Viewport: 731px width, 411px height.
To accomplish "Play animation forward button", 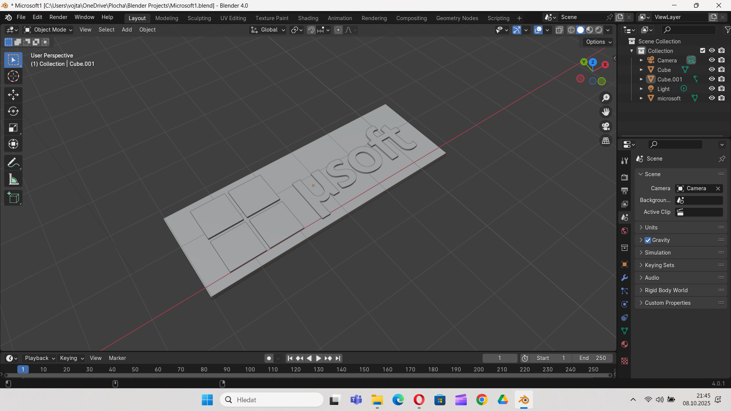I will 319,358.
